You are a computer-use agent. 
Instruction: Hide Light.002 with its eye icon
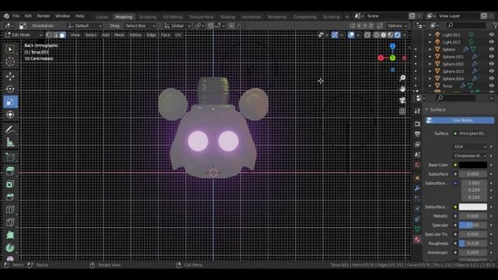pos(491,42)
